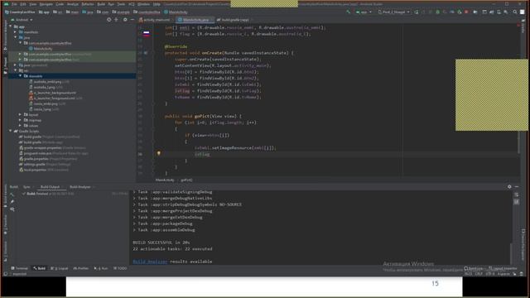This screenshot has width=530, height=298.
Task: Open the Pixel device selector dropdown
Action: pos(394,12)
